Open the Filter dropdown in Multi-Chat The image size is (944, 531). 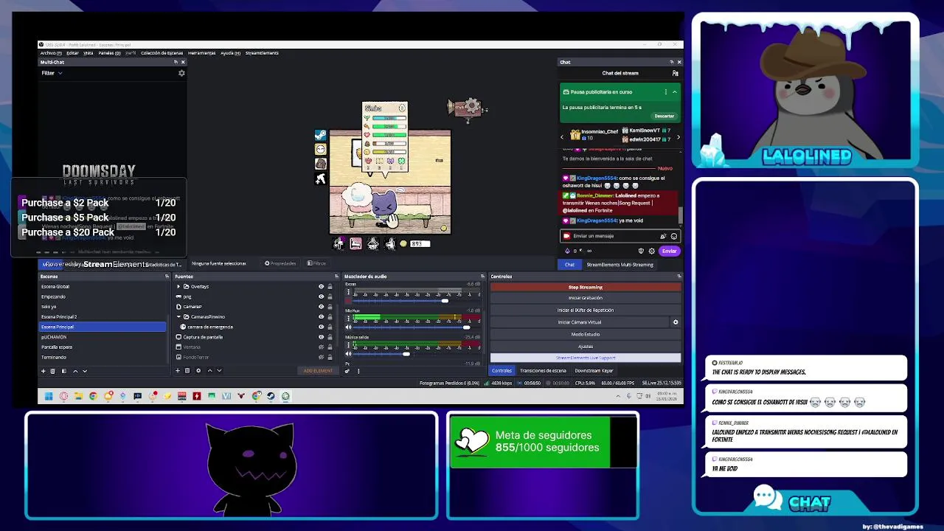(52, 73)
